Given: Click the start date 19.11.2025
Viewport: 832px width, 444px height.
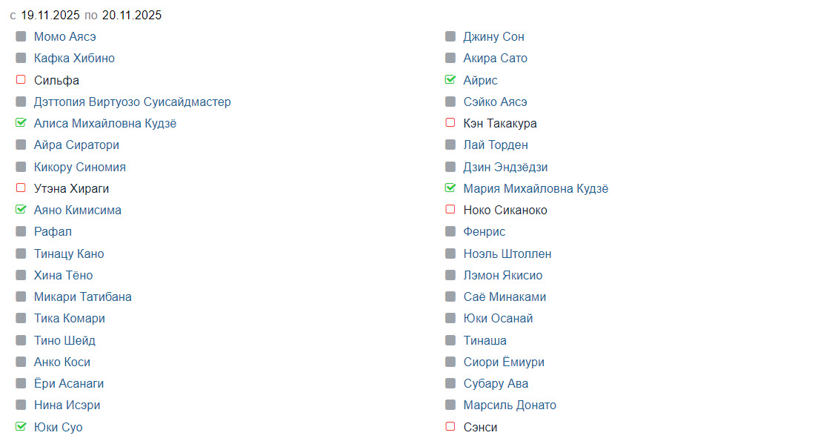Looking at the screenshot, I should click(50, 15).
